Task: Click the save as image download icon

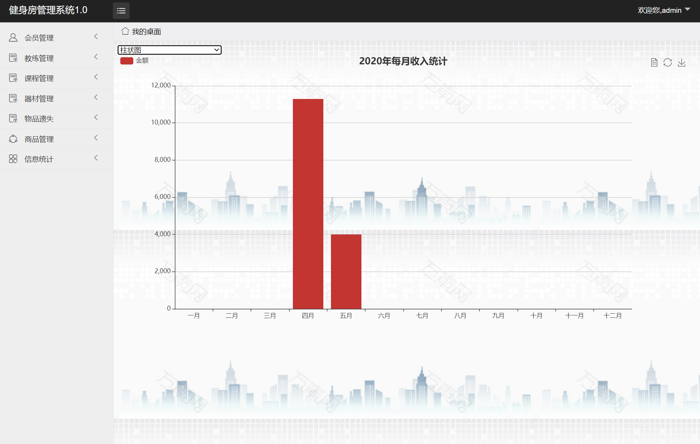Action: click(681, 63)
